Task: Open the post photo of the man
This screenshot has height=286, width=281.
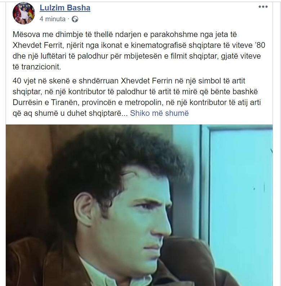Action: click(x=139, y=205)
